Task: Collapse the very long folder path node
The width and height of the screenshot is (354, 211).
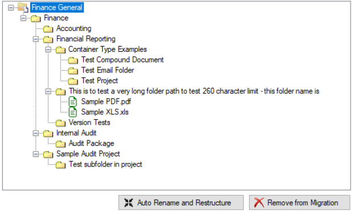Action: (x=48, y=91)
